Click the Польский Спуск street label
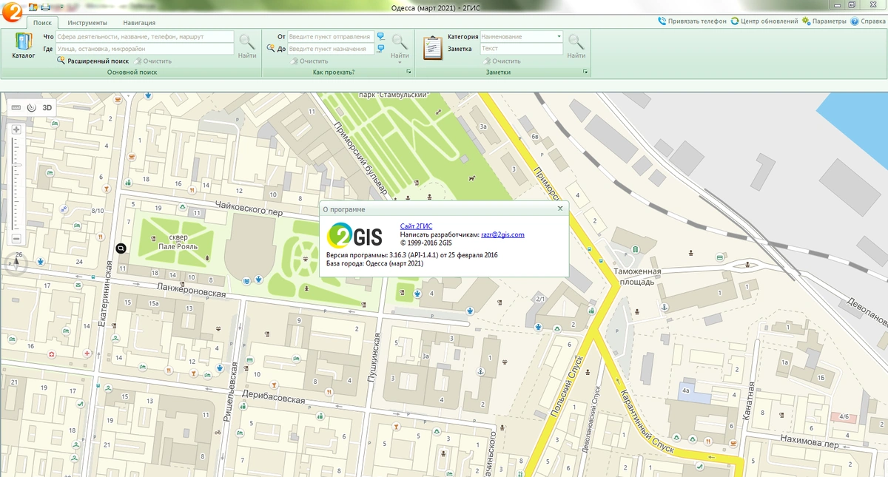Screen dimensions: 888x477 [x=567, y=386]
